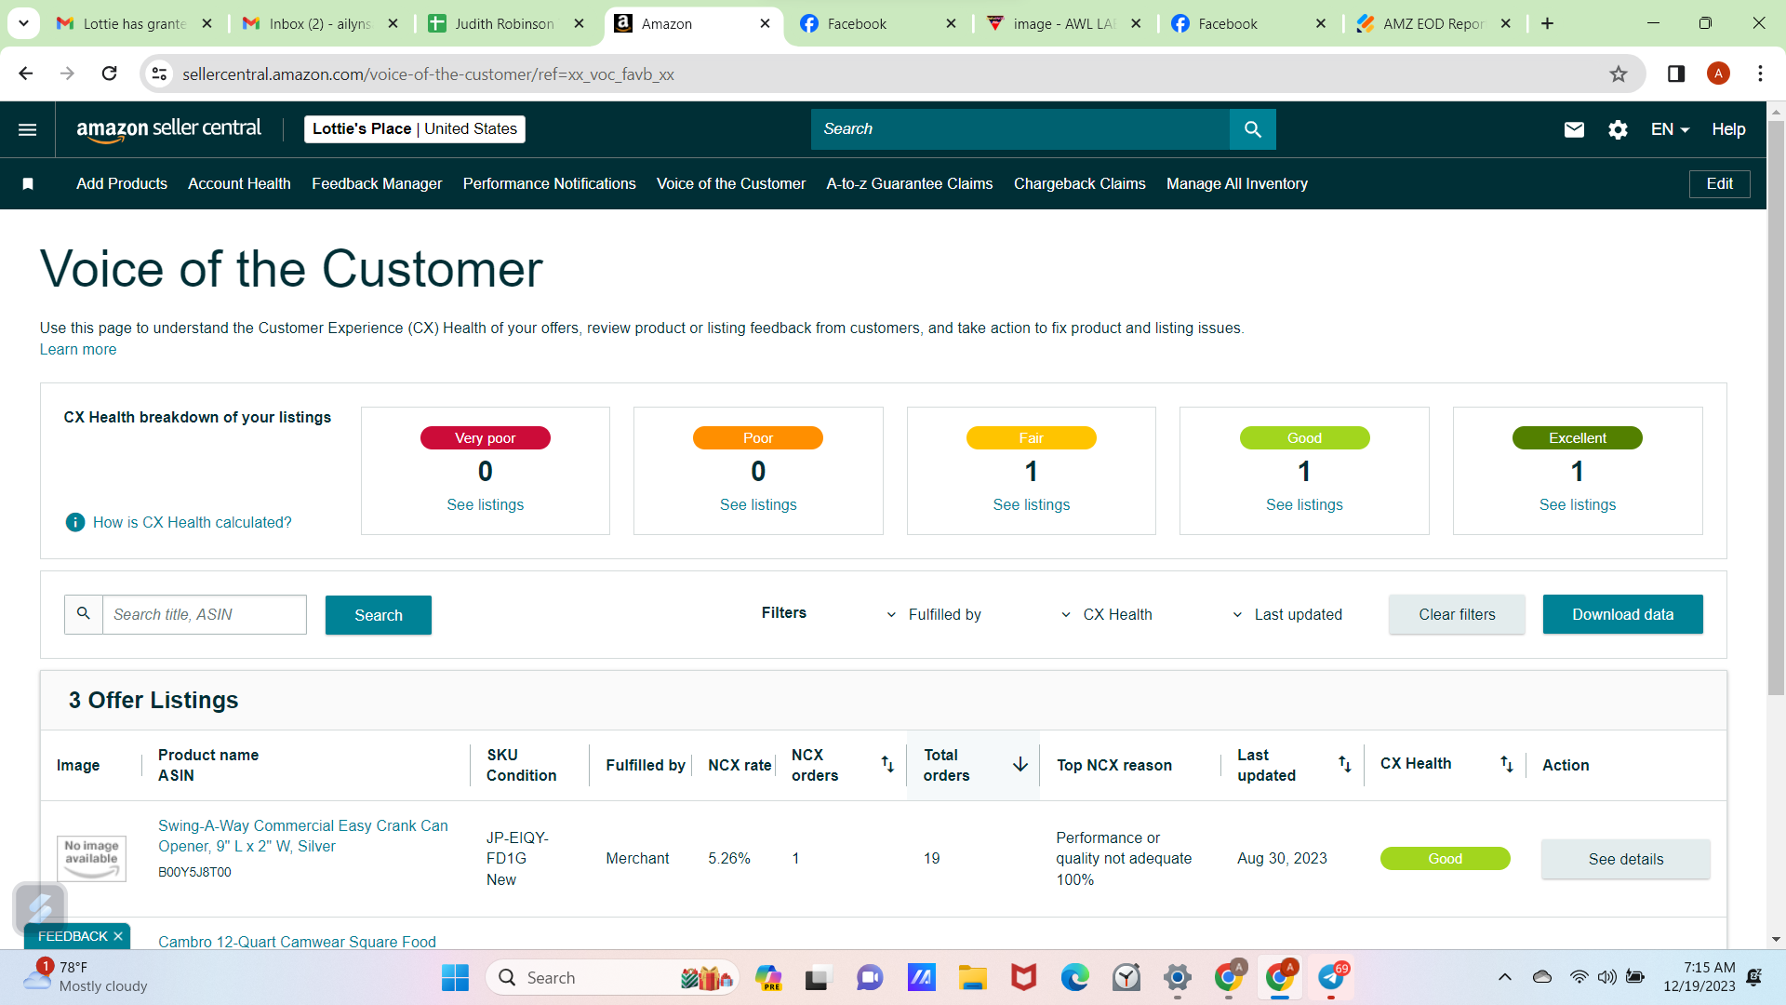
Task: Open Lottie's Place marketplace switcher
Action: tap(415, 129)
